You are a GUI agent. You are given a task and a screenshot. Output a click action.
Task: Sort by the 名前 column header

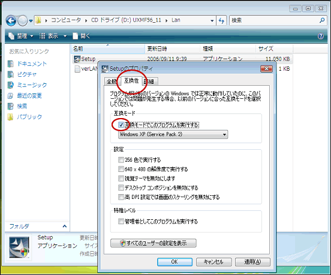tap(108, 49)
